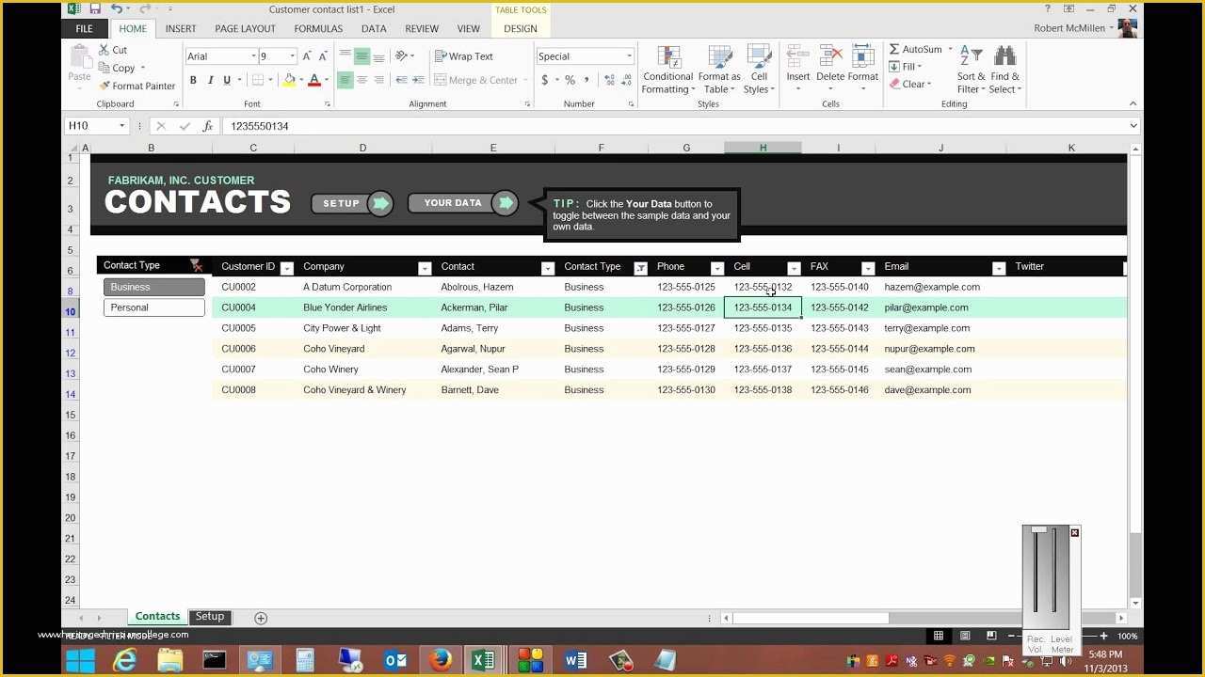
Task: Click the Insert cells button
Action: pos(798,70)
